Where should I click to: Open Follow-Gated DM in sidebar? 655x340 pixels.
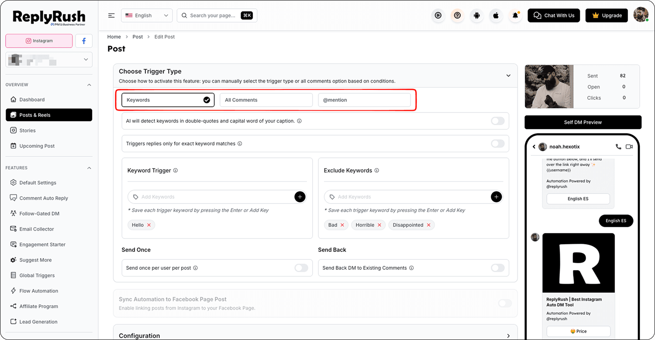click(x=39, y=214)
